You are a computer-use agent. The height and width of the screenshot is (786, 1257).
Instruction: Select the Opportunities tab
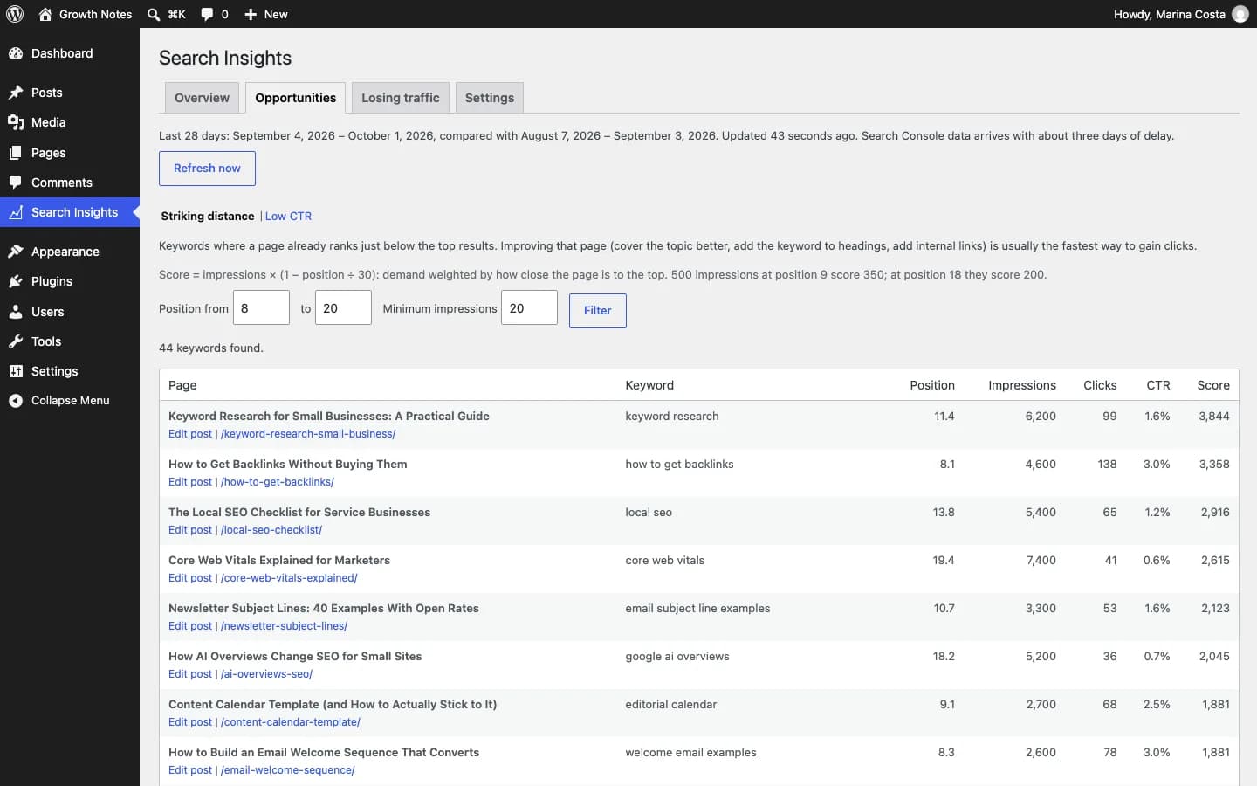[296, 98]
